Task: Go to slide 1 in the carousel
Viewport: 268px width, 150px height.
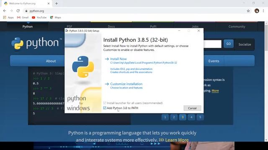Action: 165,117
